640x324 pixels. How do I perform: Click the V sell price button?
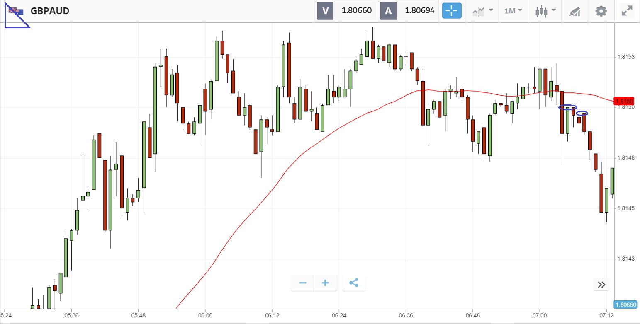tap(346, 11)
